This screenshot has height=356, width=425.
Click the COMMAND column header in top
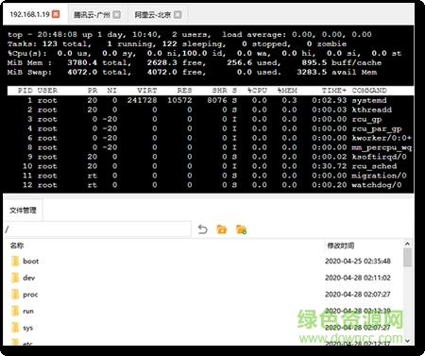(369, 91)
